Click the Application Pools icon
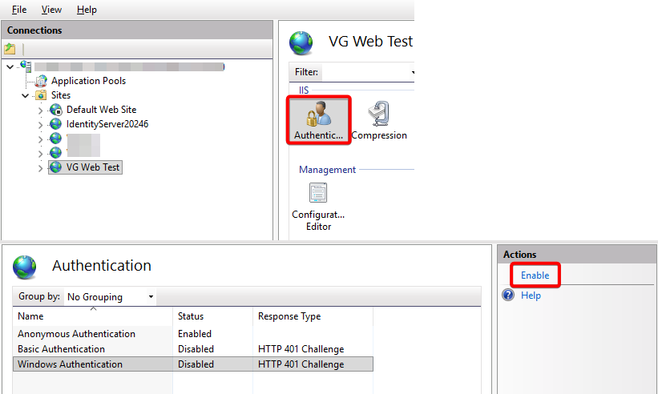Viewport: 658px width, 394px height. [x=41, y=81]
